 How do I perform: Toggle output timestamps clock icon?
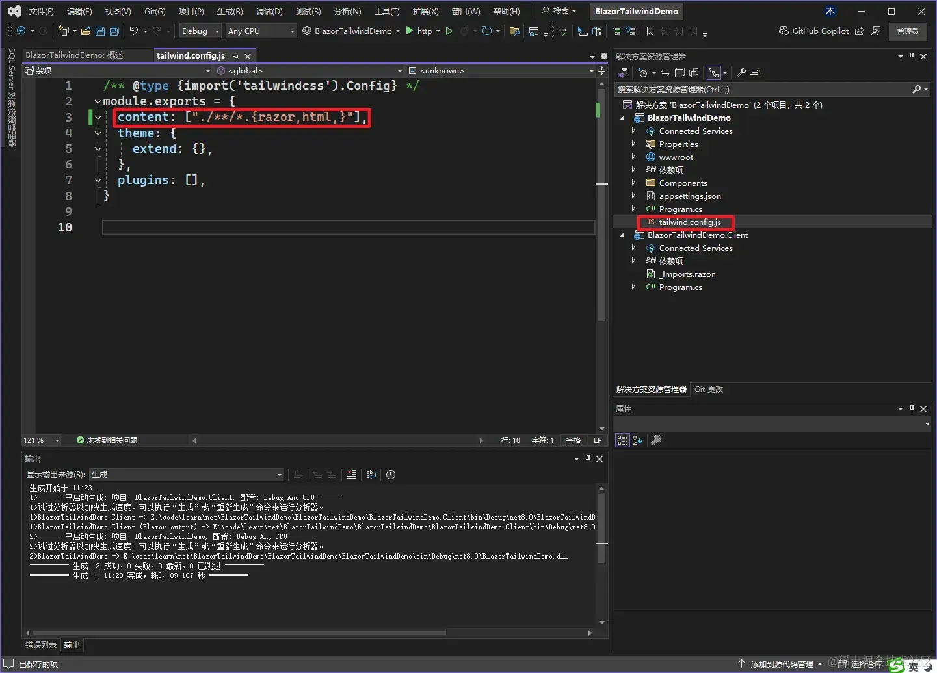[391, 475]
